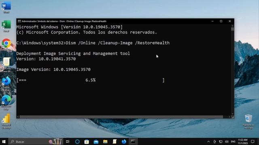Minimize the Command Prompt window

pyautogui.click(x=212, y=21)
